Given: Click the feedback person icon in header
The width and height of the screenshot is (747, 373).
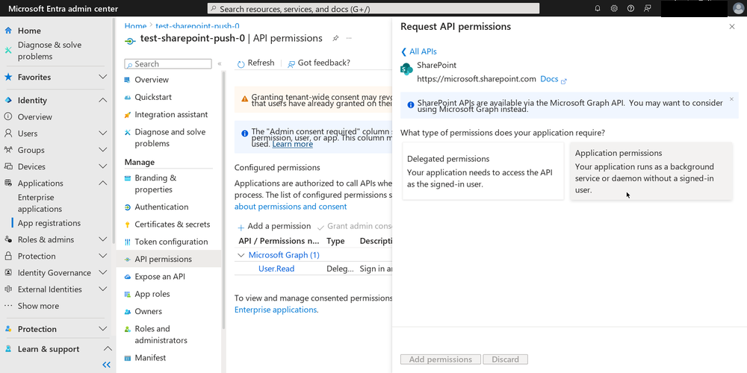Looking at the screenshot, I should pyautogui.click(x=647, y=8).
